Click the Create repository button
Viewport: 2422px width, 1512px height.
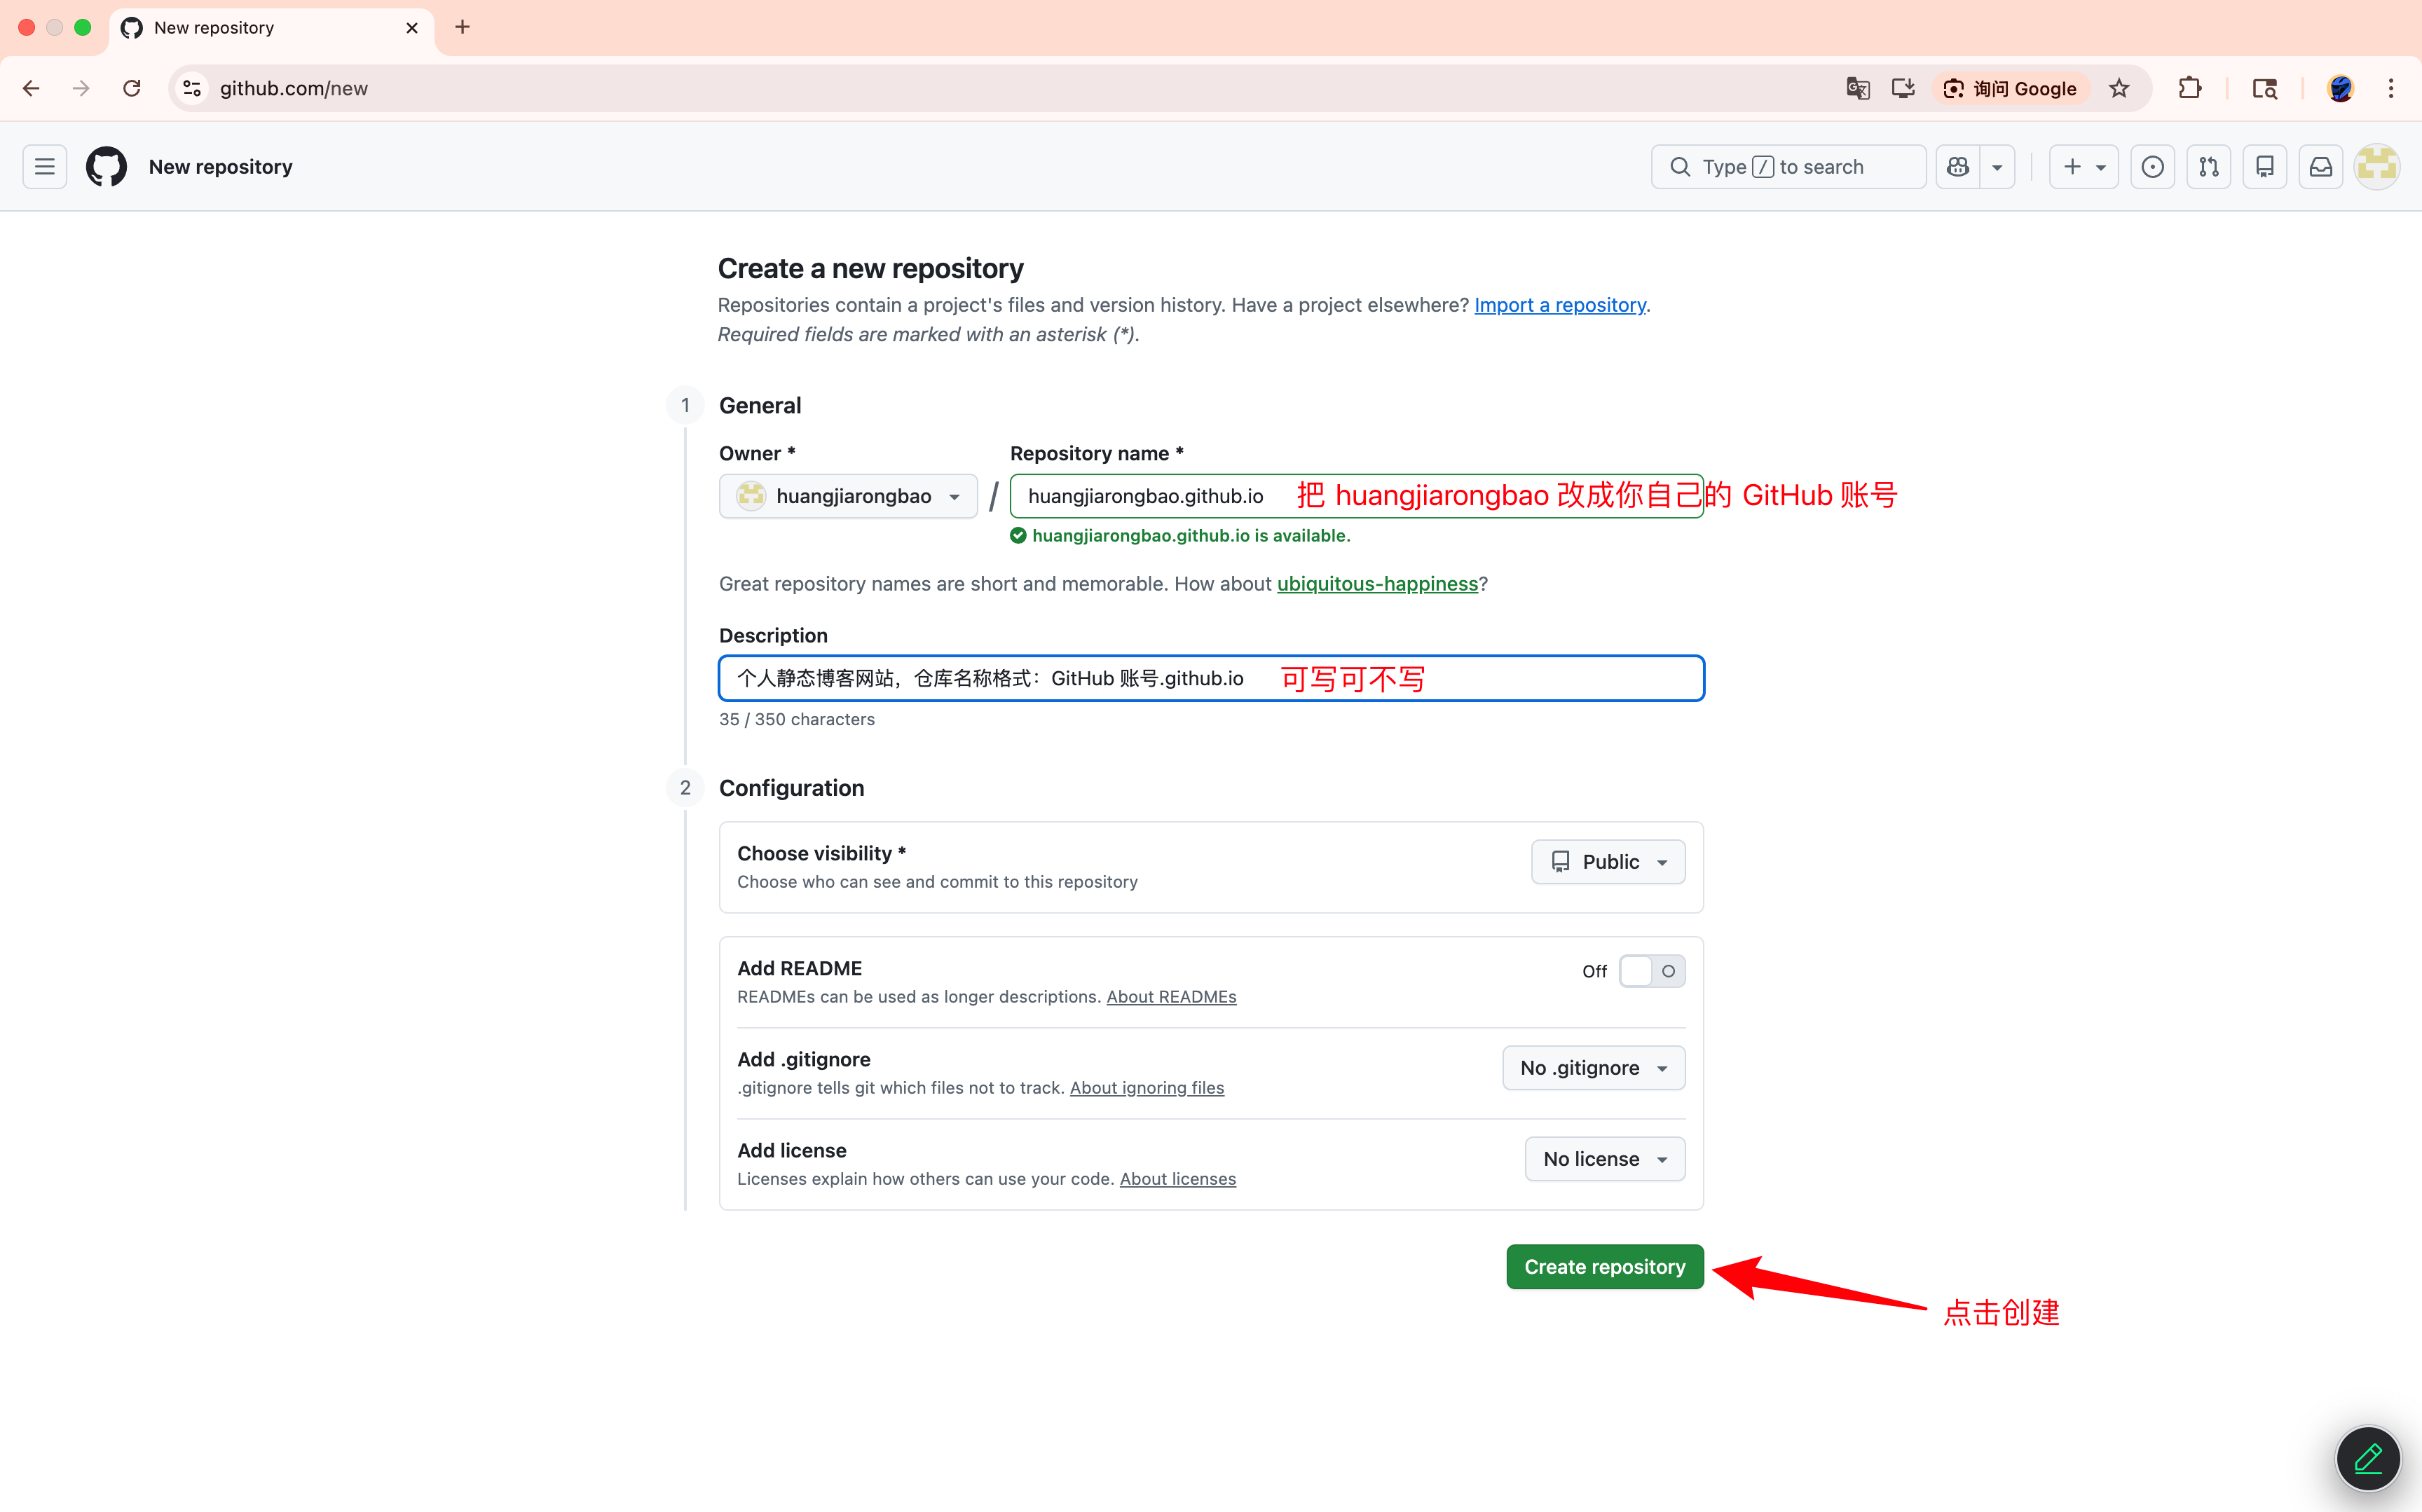1605,1267
